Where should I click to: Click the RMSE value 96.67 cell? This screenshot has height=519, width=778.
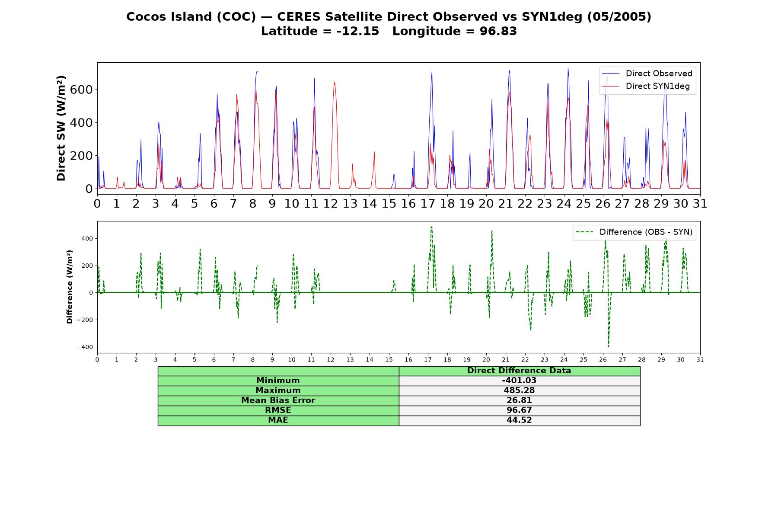(519, 410)
